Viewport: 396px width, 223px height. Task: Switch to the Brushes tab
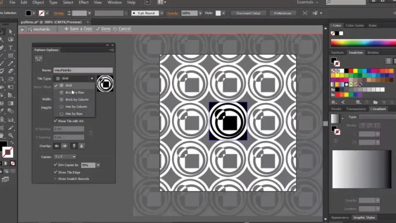373,52
